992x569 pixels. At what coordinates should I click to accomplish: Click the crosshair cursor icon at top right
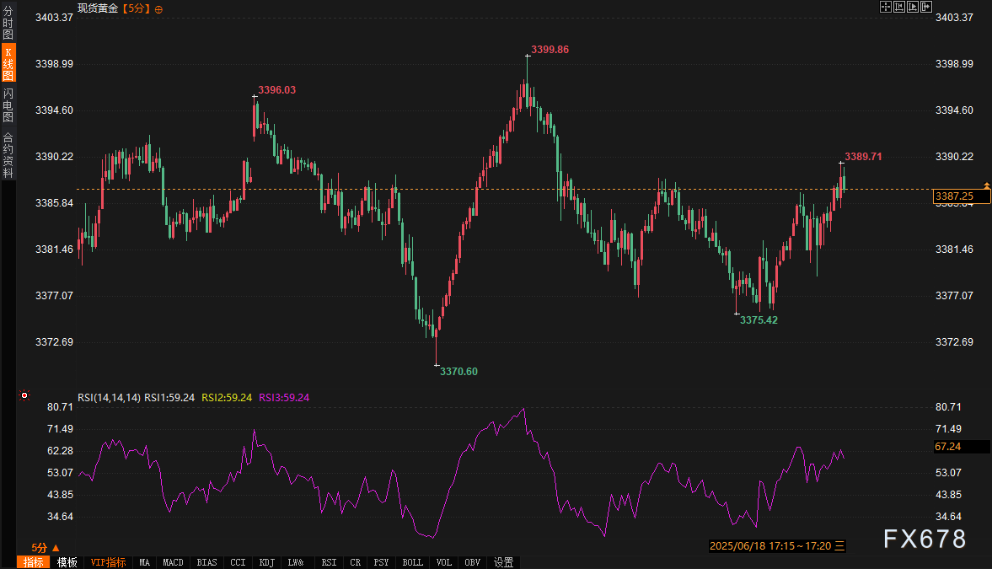coord(886,7)
